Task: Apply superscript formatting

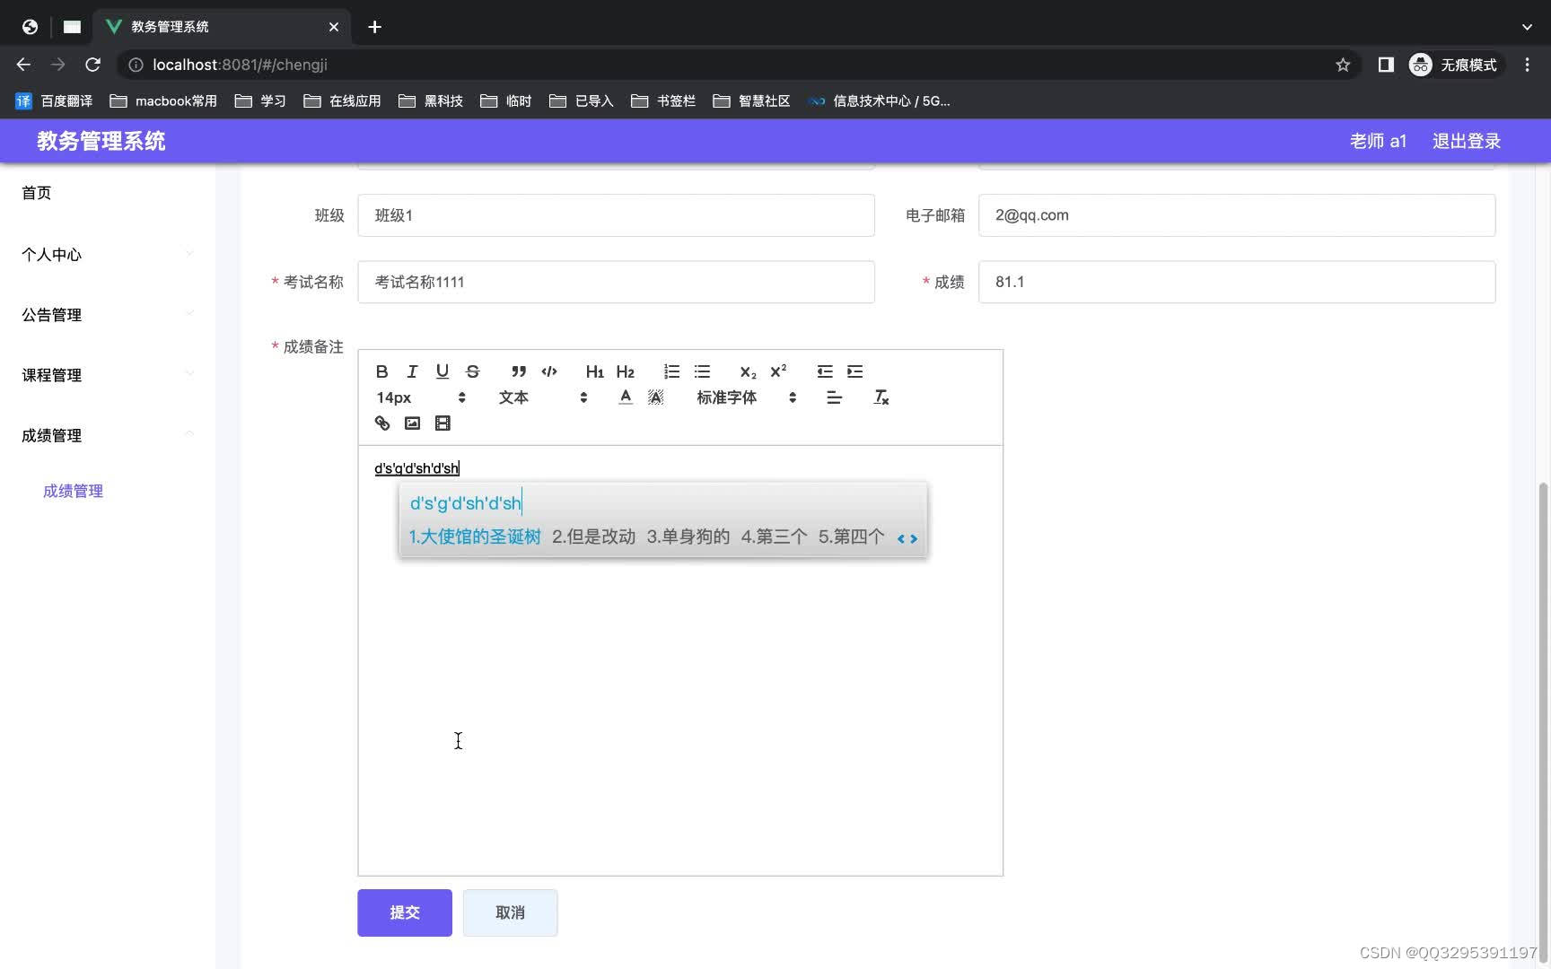Action: pyautogui.click(x=778, y=371)
